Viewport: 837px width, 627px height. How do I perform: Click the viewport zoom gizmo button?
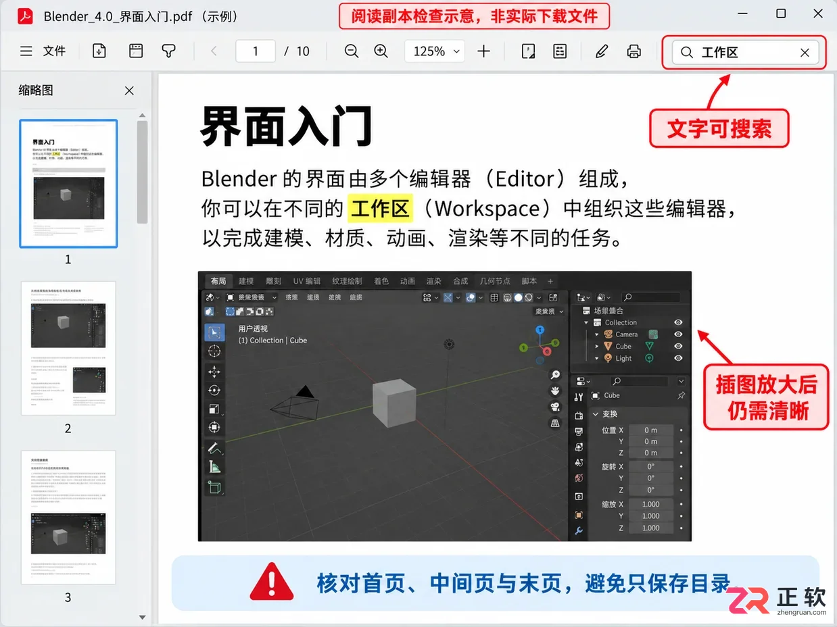coord(555,374)
